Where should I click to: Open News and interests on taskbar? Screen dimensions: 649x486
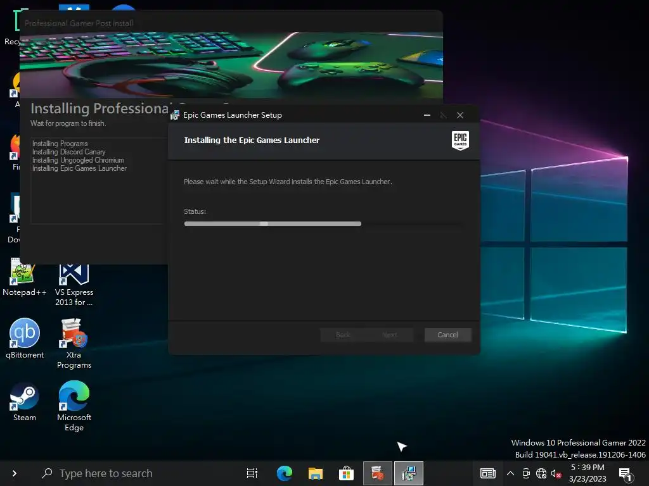(487, 473)
